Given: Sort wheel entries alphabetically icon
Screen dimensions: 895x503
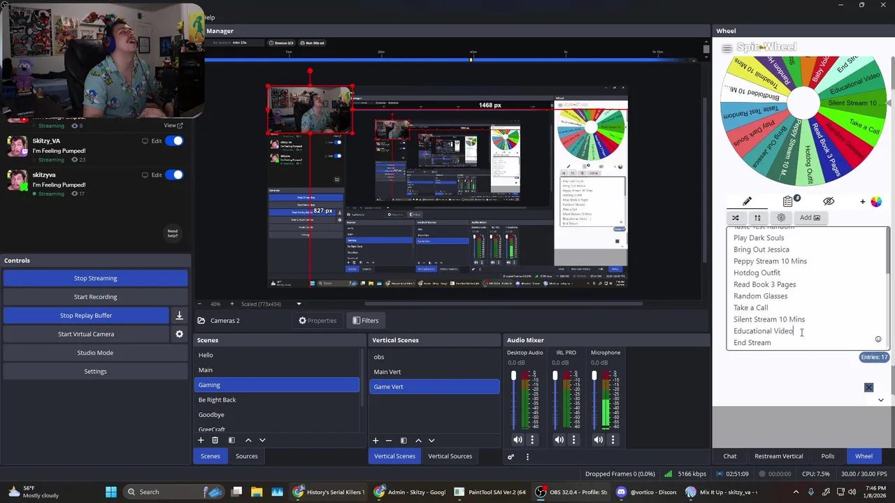Looking at the screenshot, I should 757,217.
